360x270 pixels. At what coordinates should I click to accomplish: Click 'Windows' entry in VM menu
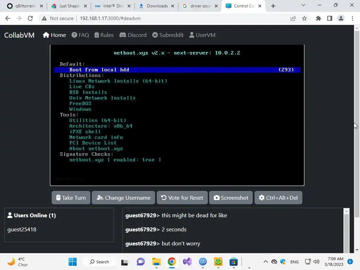coord(80,109)
